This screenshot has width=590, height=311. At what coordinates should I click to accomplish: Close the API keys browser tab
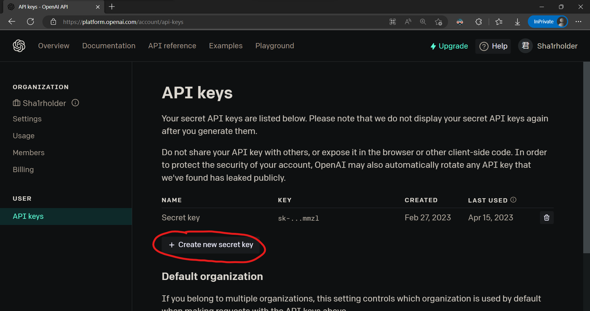click(x=98, y=7)
